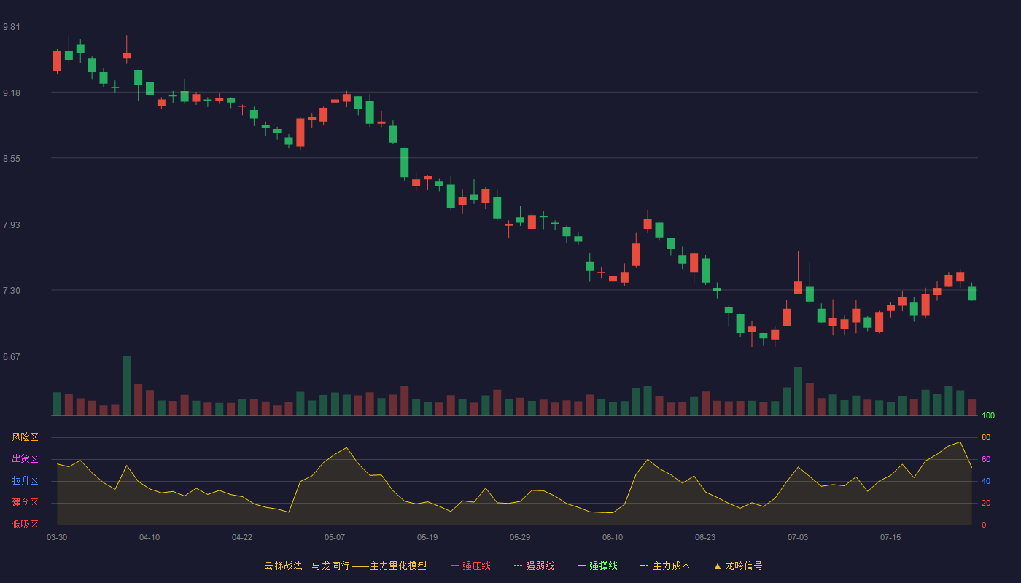Click the 05-07 date label
This screenshot has height=583, width=1021.
[335, 537]
